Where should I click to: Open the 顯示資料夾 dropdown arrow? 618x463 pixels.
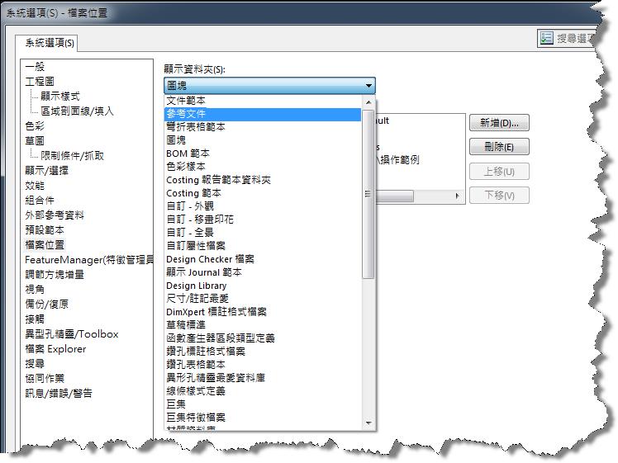[368, 86]
